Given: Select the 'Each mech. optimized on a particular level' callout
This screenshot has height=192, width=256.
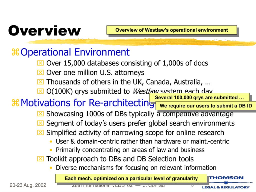Looking at the screenshot, I should (131, 178).
